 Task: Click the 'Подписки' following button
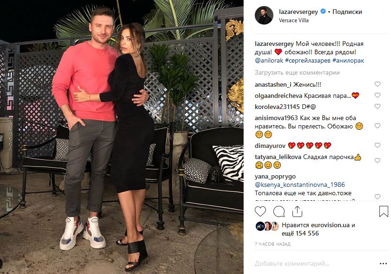[x=347, y=12]
